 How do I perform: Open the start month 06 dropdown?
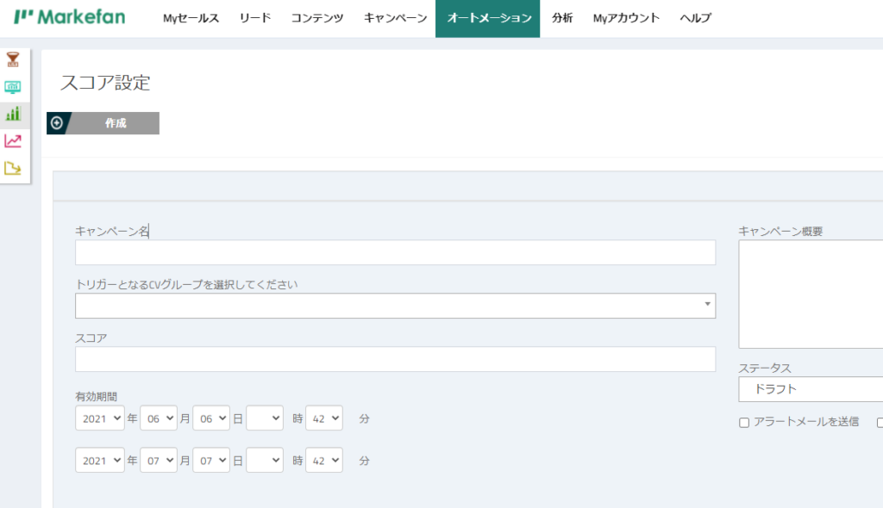(159, 418)
